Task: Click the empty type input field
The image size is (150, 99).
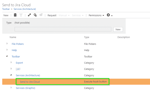Action: pyautogui.click(x=63, y=29)
